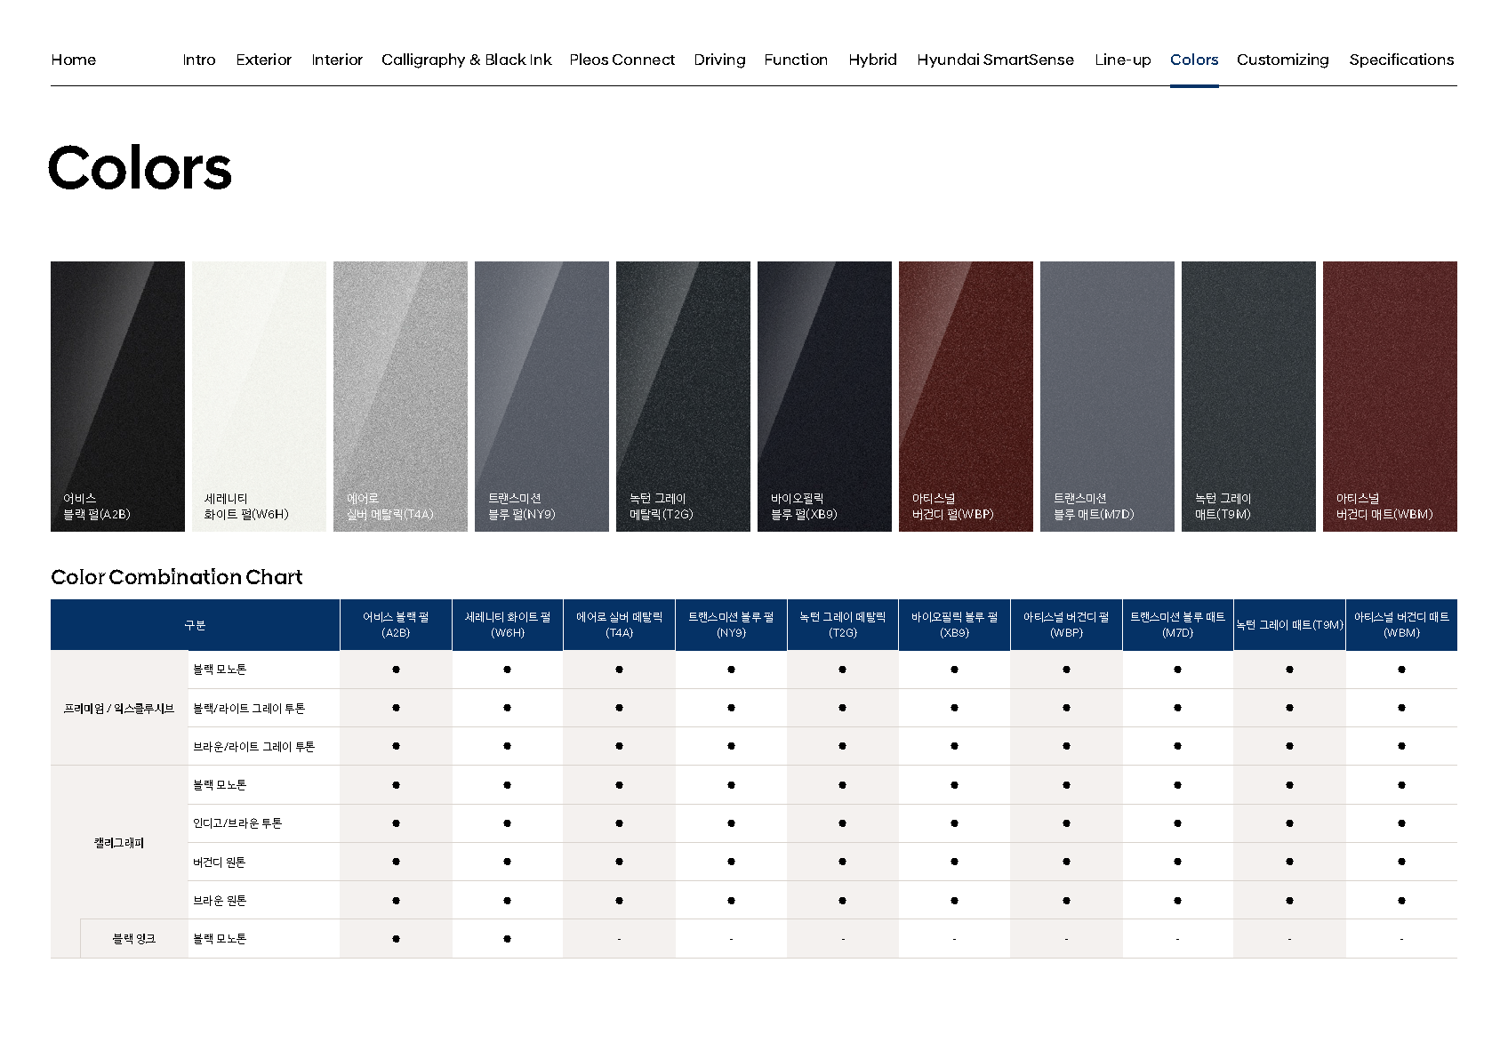The width and height of the screenshot is (1508, 1059).
Task: Click the (NY9) column header in chart
Action: [x=731, y=625]
